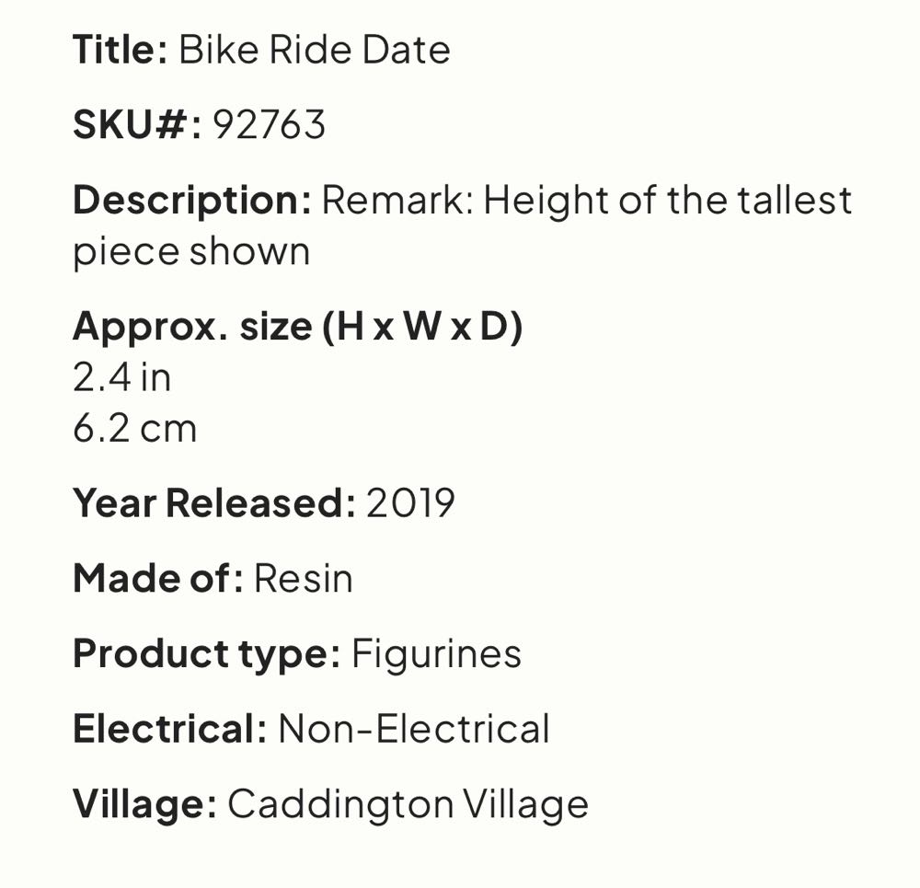Viewport: 920px width, 888px height.
Task: Click the SKU number 92763
Action: click(270, 124)
